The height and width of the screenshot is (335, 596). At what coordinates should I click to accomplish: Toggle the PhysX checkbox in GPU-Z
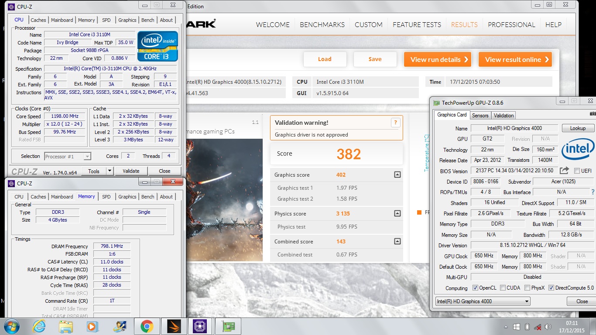527,288
